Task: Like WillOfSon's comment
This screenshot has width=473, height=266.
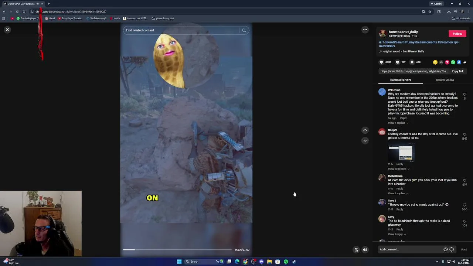Action: pos(465,95)
